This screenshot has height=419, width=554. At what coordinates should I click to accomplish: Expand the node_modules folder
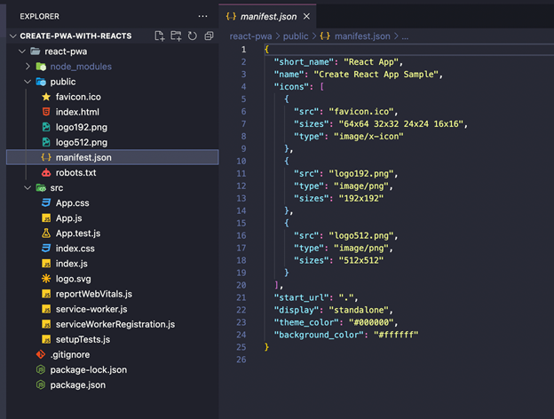28,67
